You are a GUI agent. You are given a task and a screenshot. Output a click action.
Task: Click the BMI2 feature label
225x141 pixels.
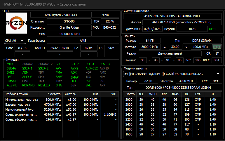point(10,72)
